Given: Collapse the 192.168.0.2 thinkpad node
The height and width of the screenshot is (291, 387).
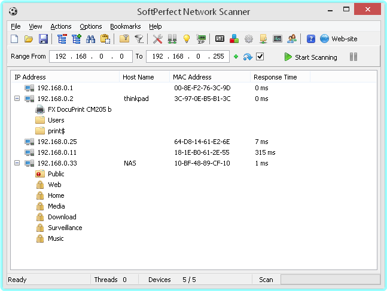Looking at the screenshot, I should click(x=16, y=99).
